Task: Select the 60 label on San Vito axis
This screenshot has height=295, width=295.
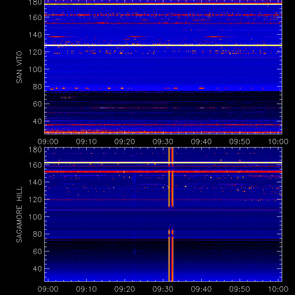Action: 38,104
